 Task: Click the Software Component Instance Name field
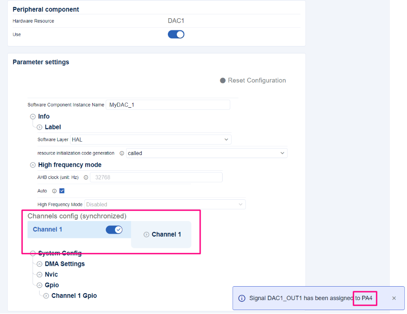[167, 105]
